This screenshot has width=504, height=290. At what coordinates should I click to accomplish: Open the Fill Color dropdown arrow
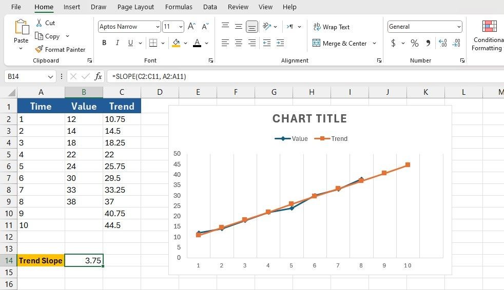tap(185, 43)
